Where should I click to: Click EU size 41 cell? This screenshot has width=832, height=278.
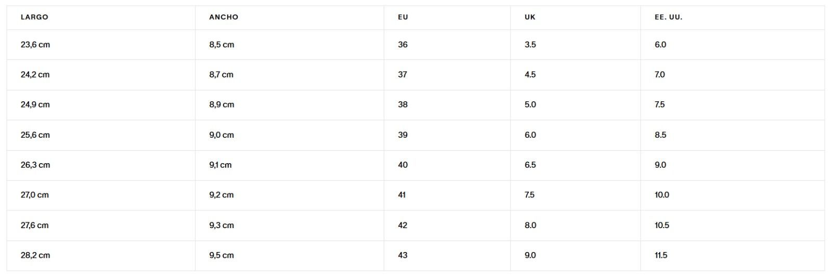402,195
